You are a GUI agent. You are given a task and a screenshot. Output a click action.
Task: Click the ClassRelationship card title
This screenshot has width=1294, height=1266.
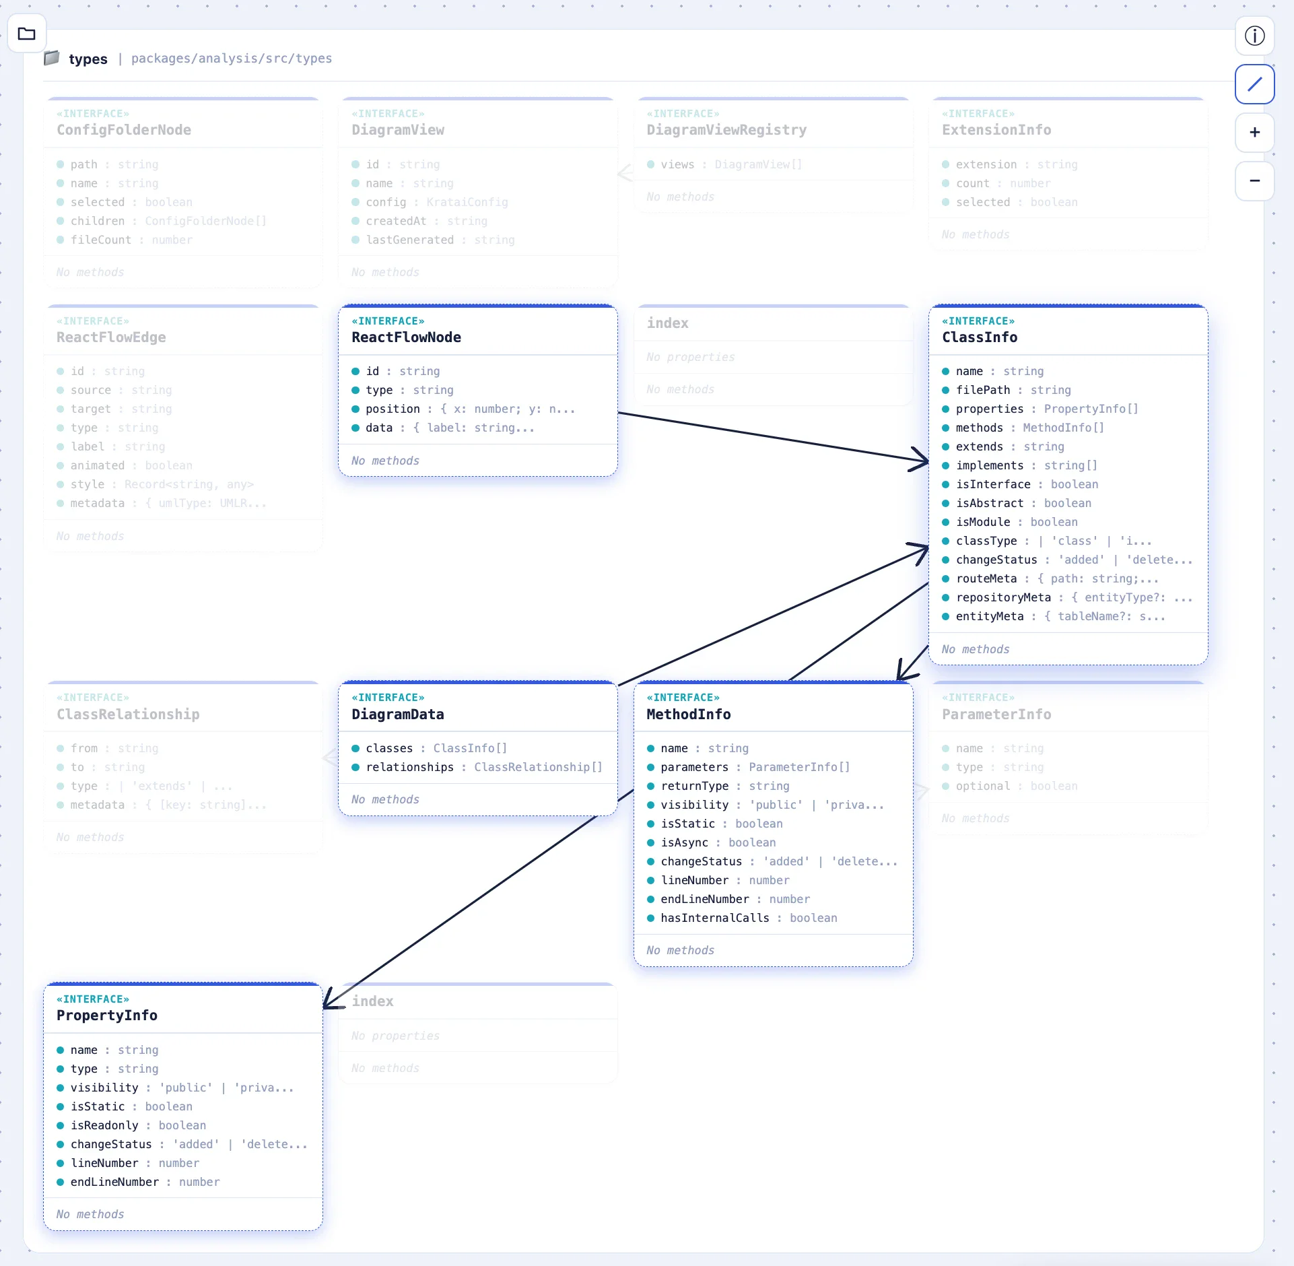pyautogui.click(x=128, y=714)
